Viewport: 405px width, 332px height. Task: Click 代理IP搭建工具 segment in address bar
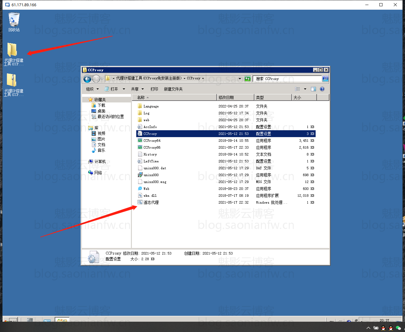point(149,78)
